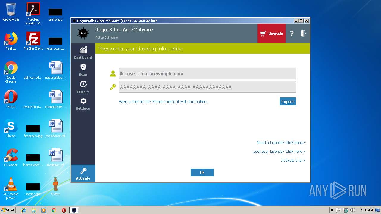The image size is (381, 214).
Task: Open the Settings gear in RogueKiller sidebar
Action: pos(83,104)
